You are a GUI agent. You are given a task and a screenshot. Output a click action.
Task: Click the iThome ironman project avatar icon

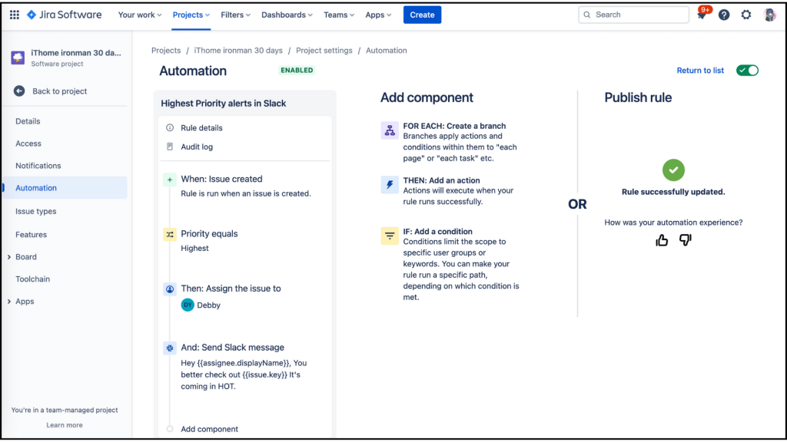click(x=18, y=57)
